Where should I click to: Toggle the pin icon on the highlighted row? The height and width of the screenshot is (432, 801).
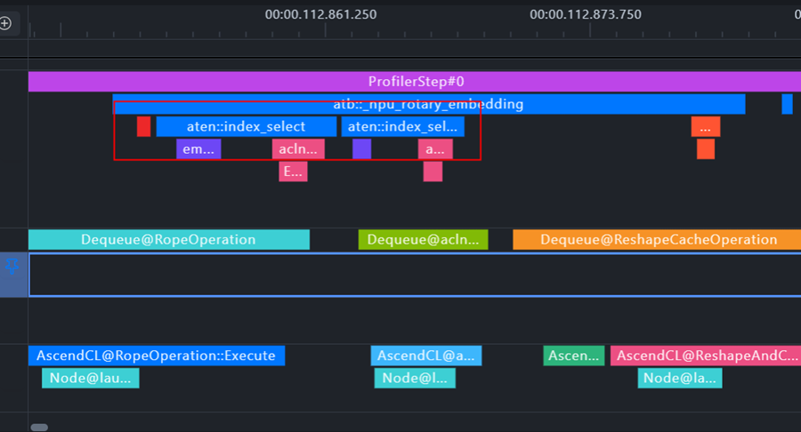(12, 266)
